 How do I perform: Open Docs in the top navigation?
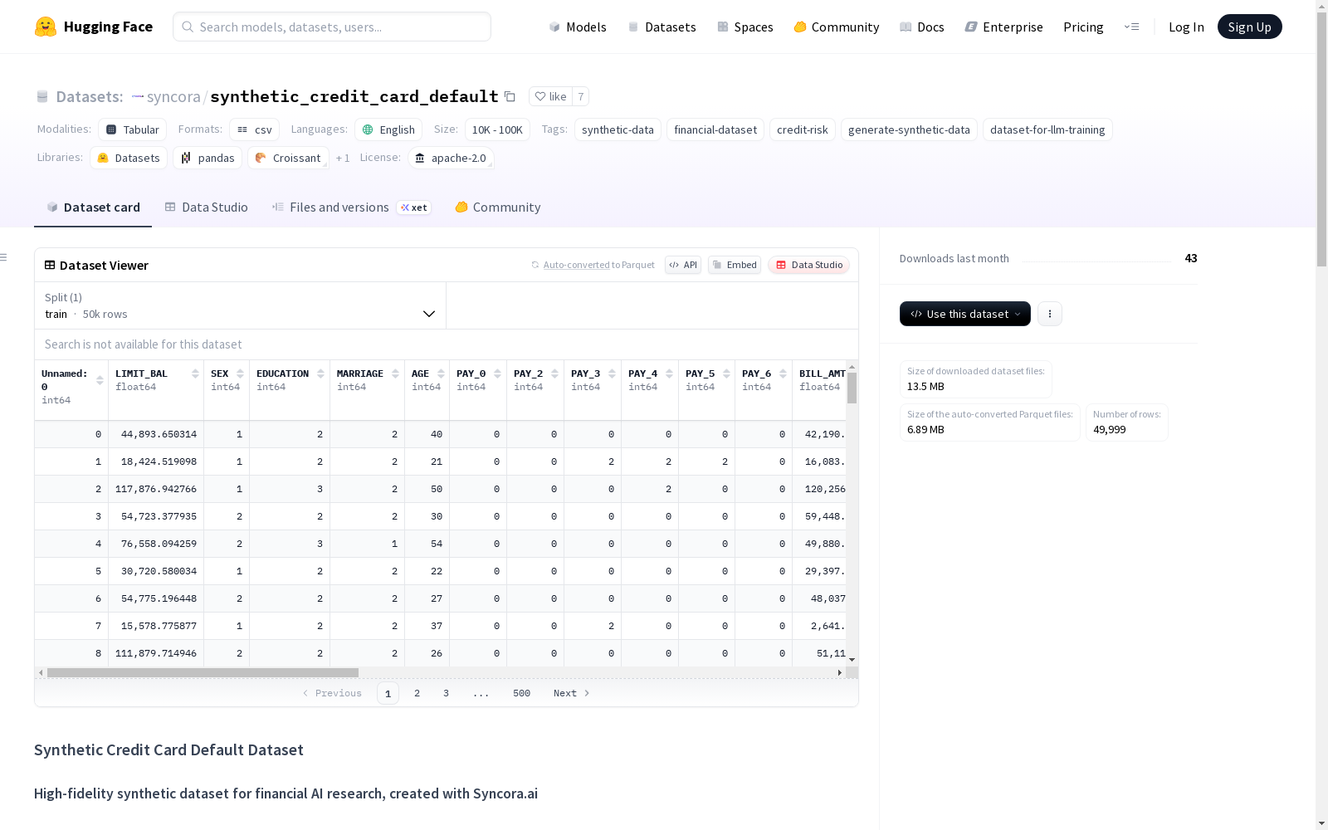(x=922, y=27)
